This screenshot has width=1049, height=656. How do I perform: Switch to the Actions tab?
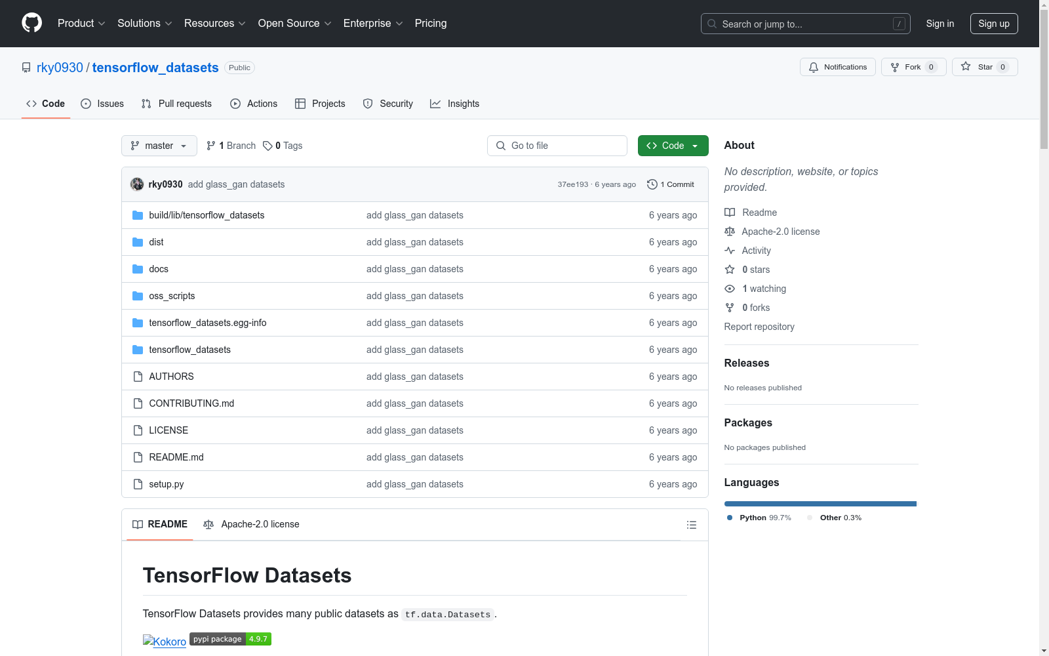click(254, 104)
